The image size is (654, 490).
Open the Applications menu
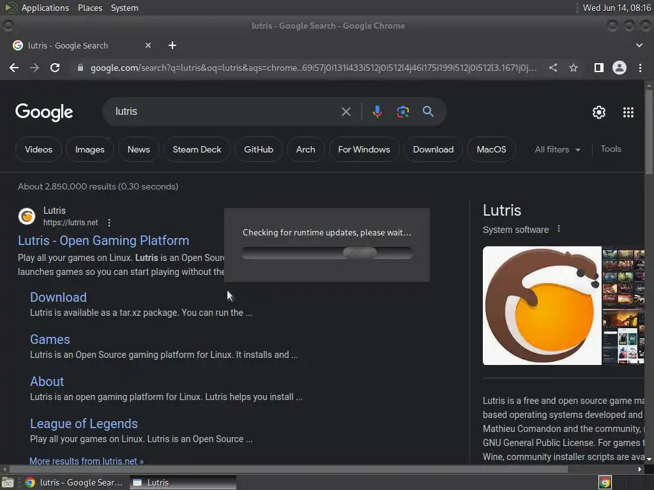point(45,8)
